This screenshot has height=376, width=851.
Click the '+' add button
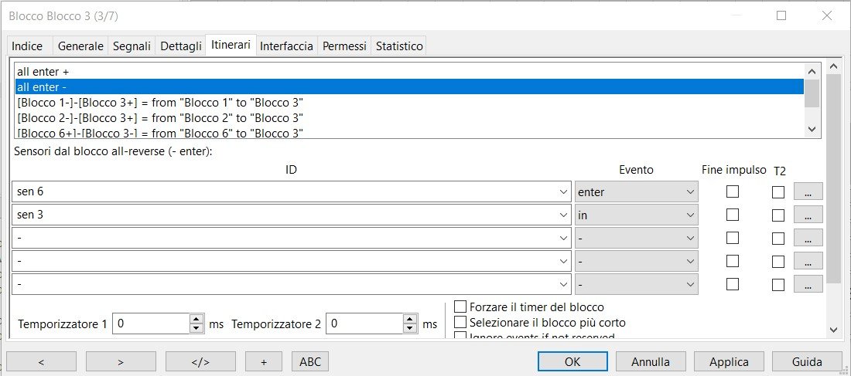263,361
